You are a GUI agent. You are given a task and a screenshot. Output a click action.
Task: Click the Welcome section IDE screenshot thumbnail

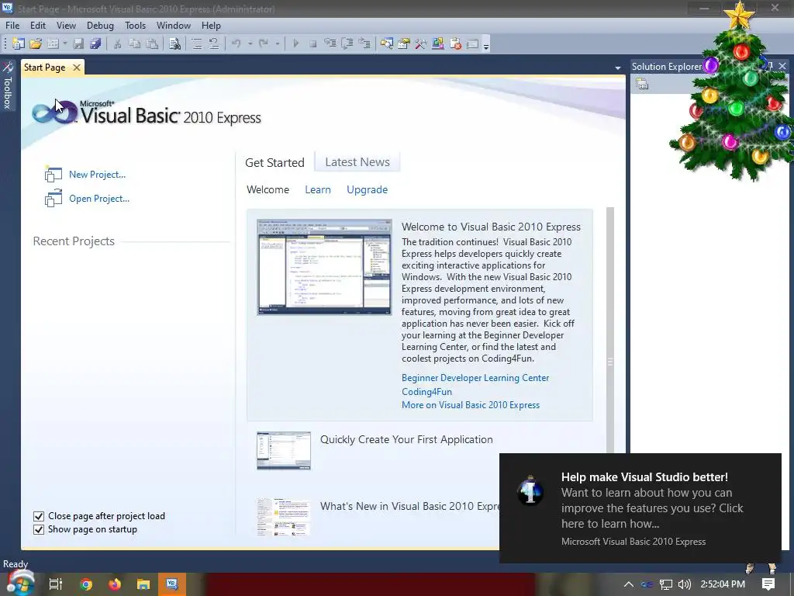click(x=324, y=267)
